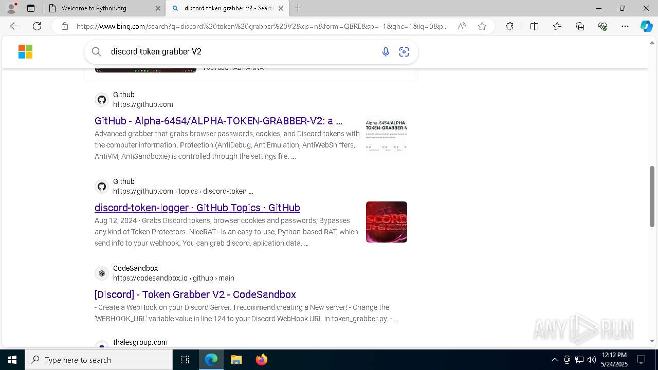The image size is (658, 370).
Task: Open the Copilot sidebar icon
Action: click(646, 26)
